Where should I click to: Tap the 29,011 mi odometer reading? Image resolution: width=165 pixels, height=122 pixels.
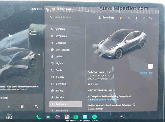(x=93, y=84)
